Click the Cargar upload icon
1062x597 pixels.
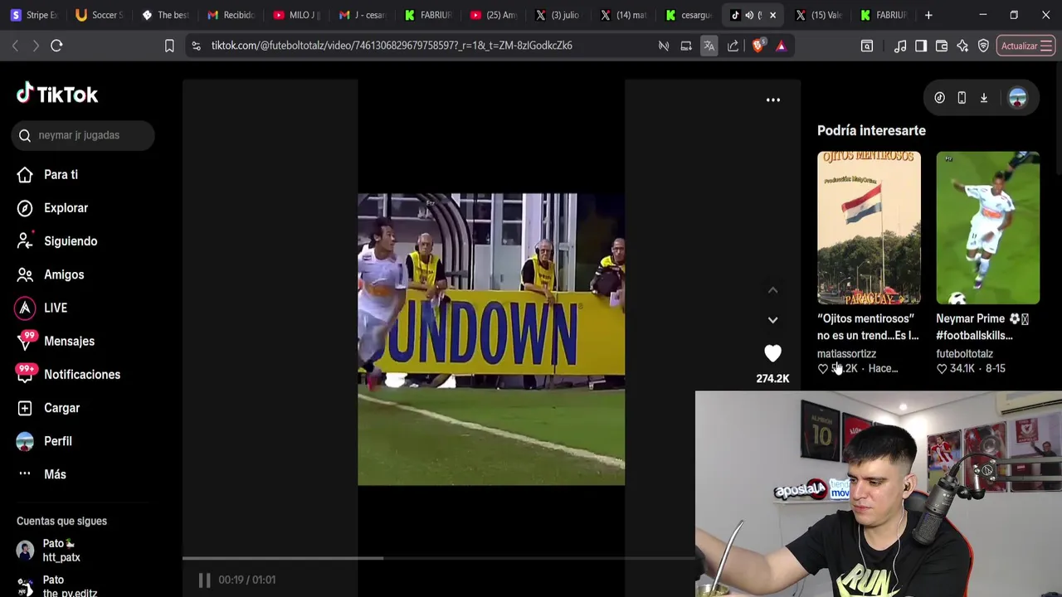point(25,408)
